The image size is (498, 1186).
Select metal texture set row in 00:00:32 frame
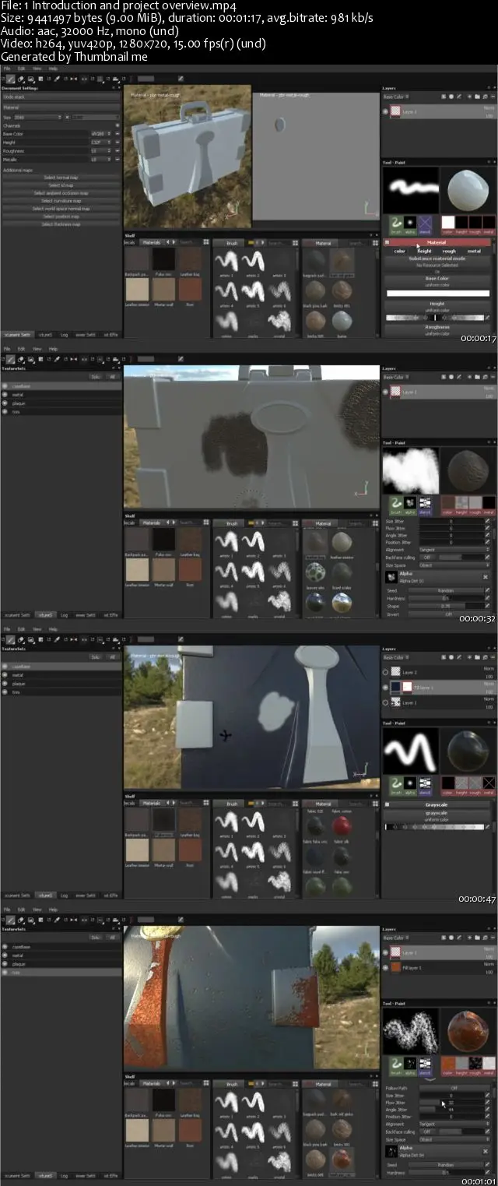tap(61, 395)
